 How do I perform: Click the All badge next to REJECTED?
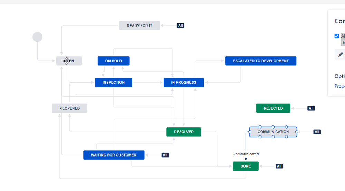tap(311, 108)
